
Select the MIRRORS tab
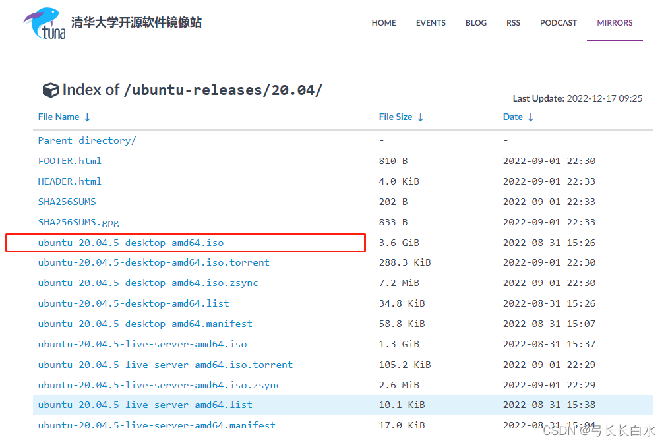pos(615,23)
